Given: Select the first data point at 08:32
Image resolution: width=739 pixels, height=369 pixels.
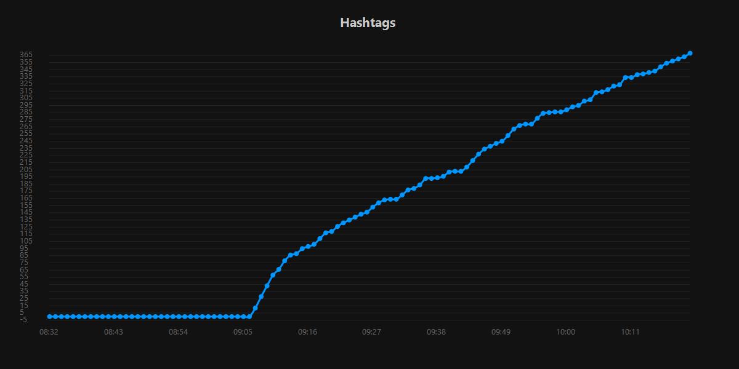Looking at the screenshot, I should pos(49,315).
